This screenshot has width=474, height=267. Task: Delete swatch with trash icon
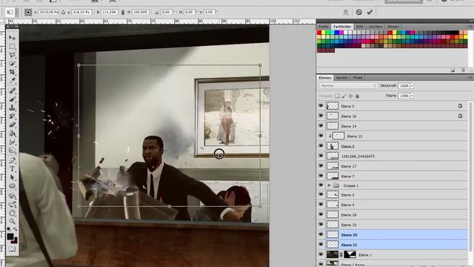[463, 70]
